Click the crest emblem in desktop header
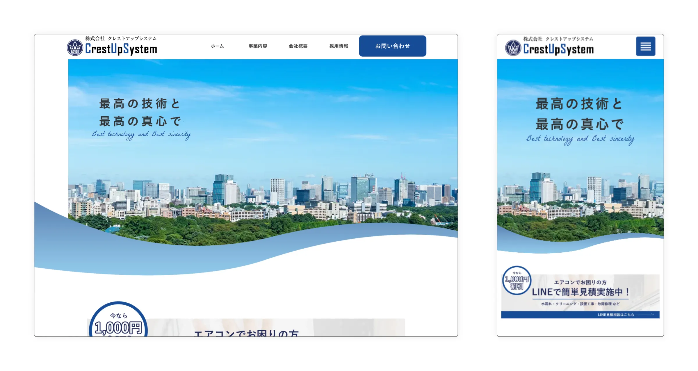The image size is (698, 371). (75, 48)
